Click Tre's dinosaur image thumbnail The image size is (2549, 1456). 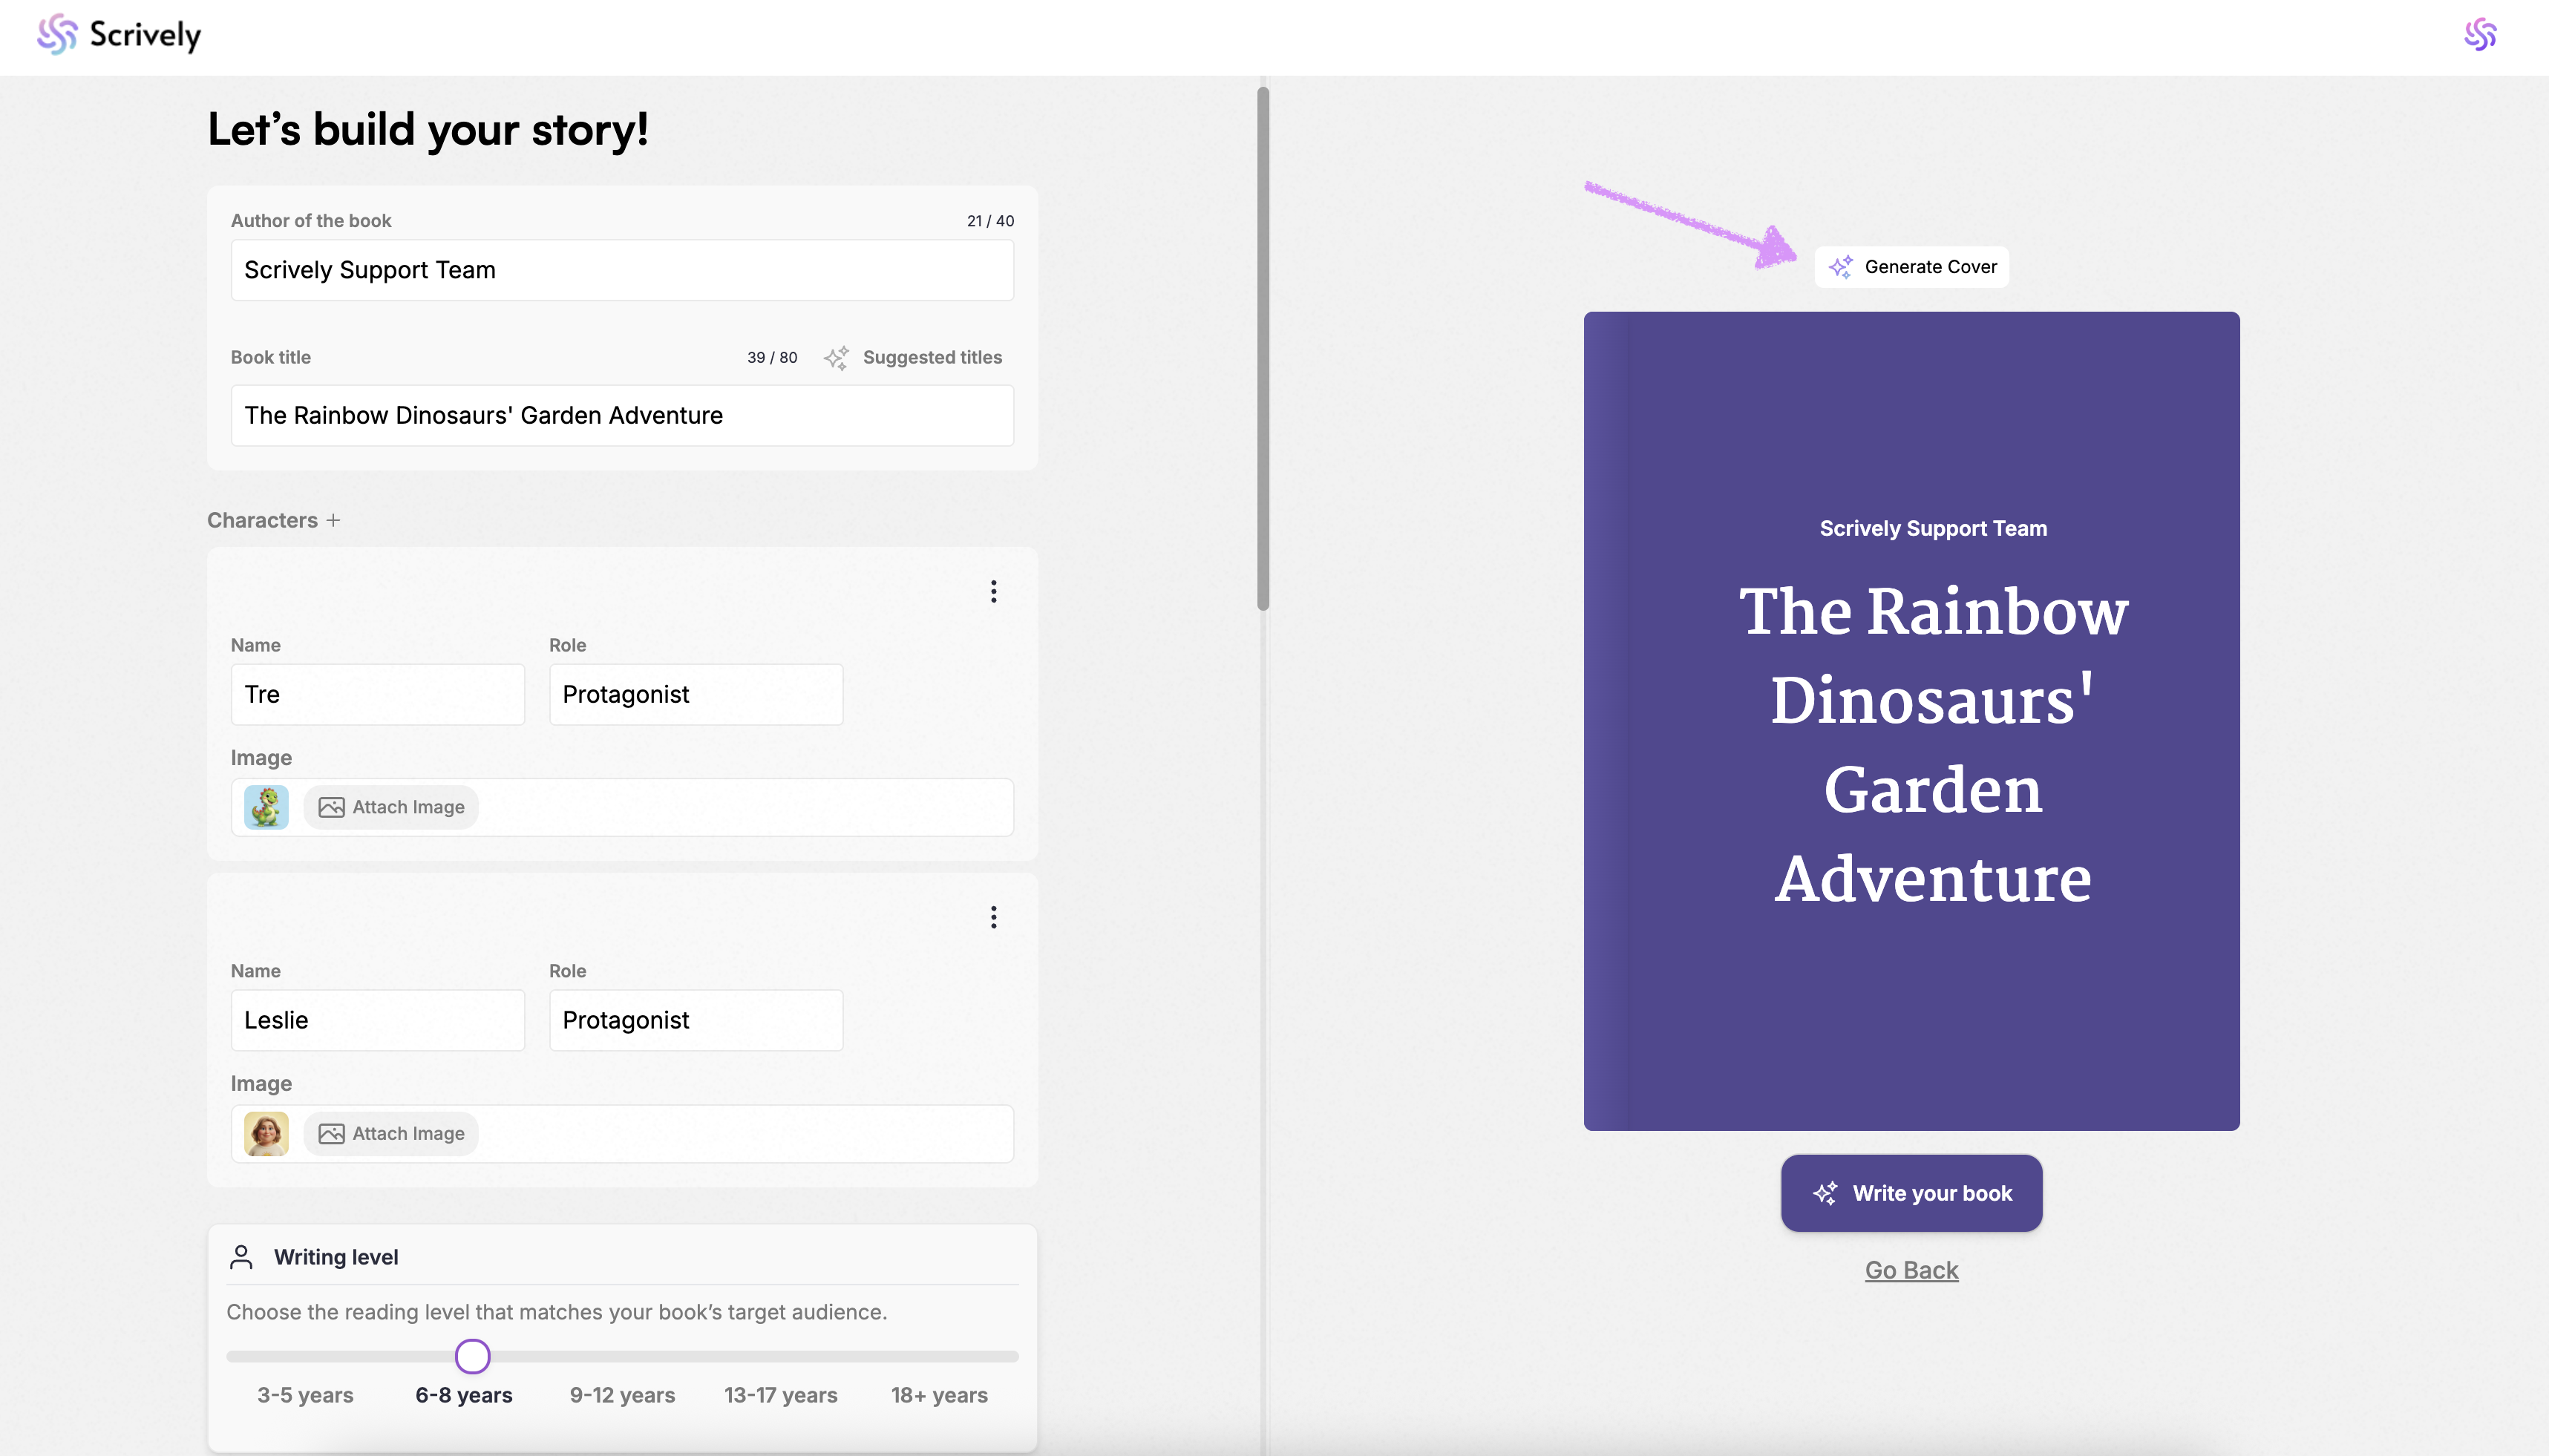(x=266, y=807)
